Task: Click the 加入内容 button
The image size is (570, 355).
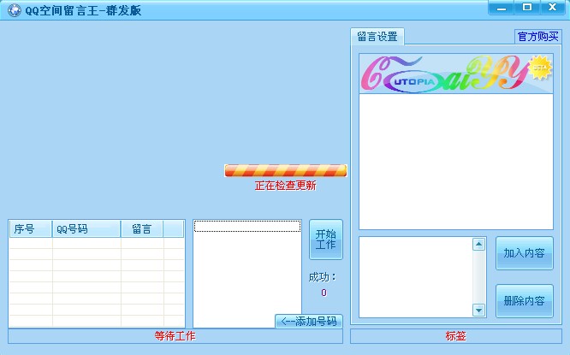Action: [524, 253]
